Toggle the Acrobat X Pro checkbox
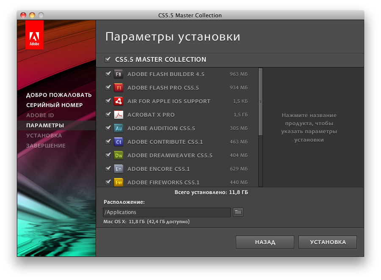The height and width of the screenshot is (280, 381). click(x=108, y=115)
